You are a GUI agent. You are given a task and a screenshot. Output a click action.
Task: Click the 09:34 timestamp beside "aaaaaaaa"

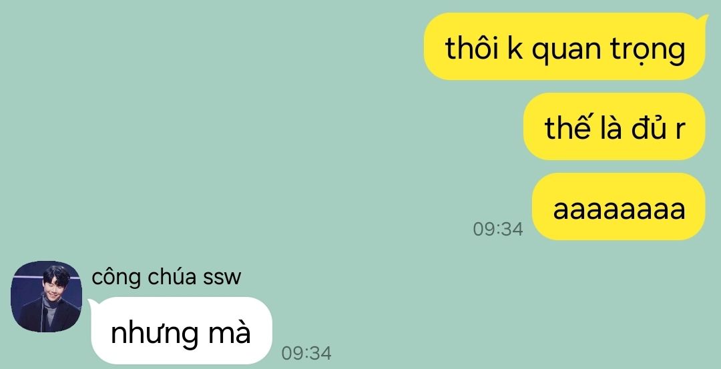[498, 229]
